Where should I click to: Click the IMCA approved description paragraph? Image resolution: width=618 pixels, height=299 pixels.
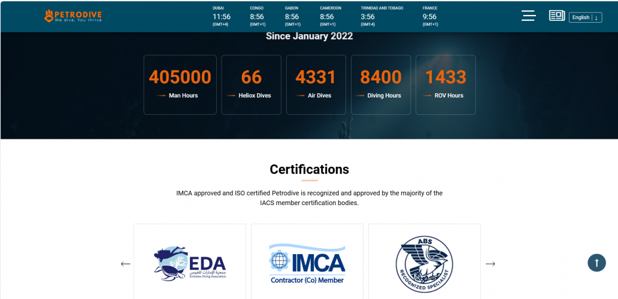[x=310, y=199]
